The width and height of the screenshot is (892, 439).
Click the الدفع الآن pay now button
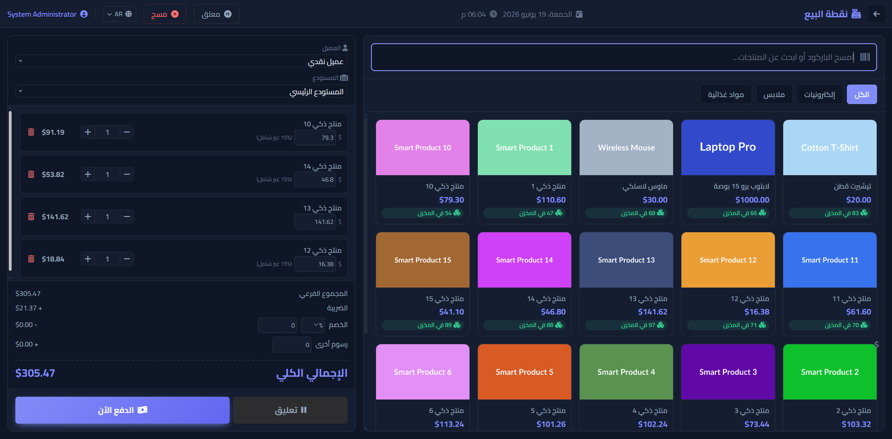123,410
